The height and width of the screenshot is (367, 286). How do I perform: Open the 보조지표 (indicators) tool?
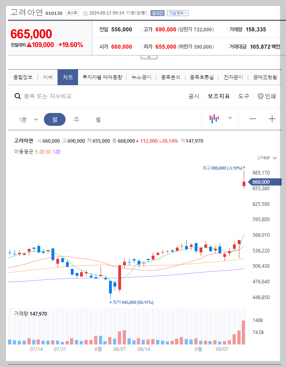tap(219, 96)
